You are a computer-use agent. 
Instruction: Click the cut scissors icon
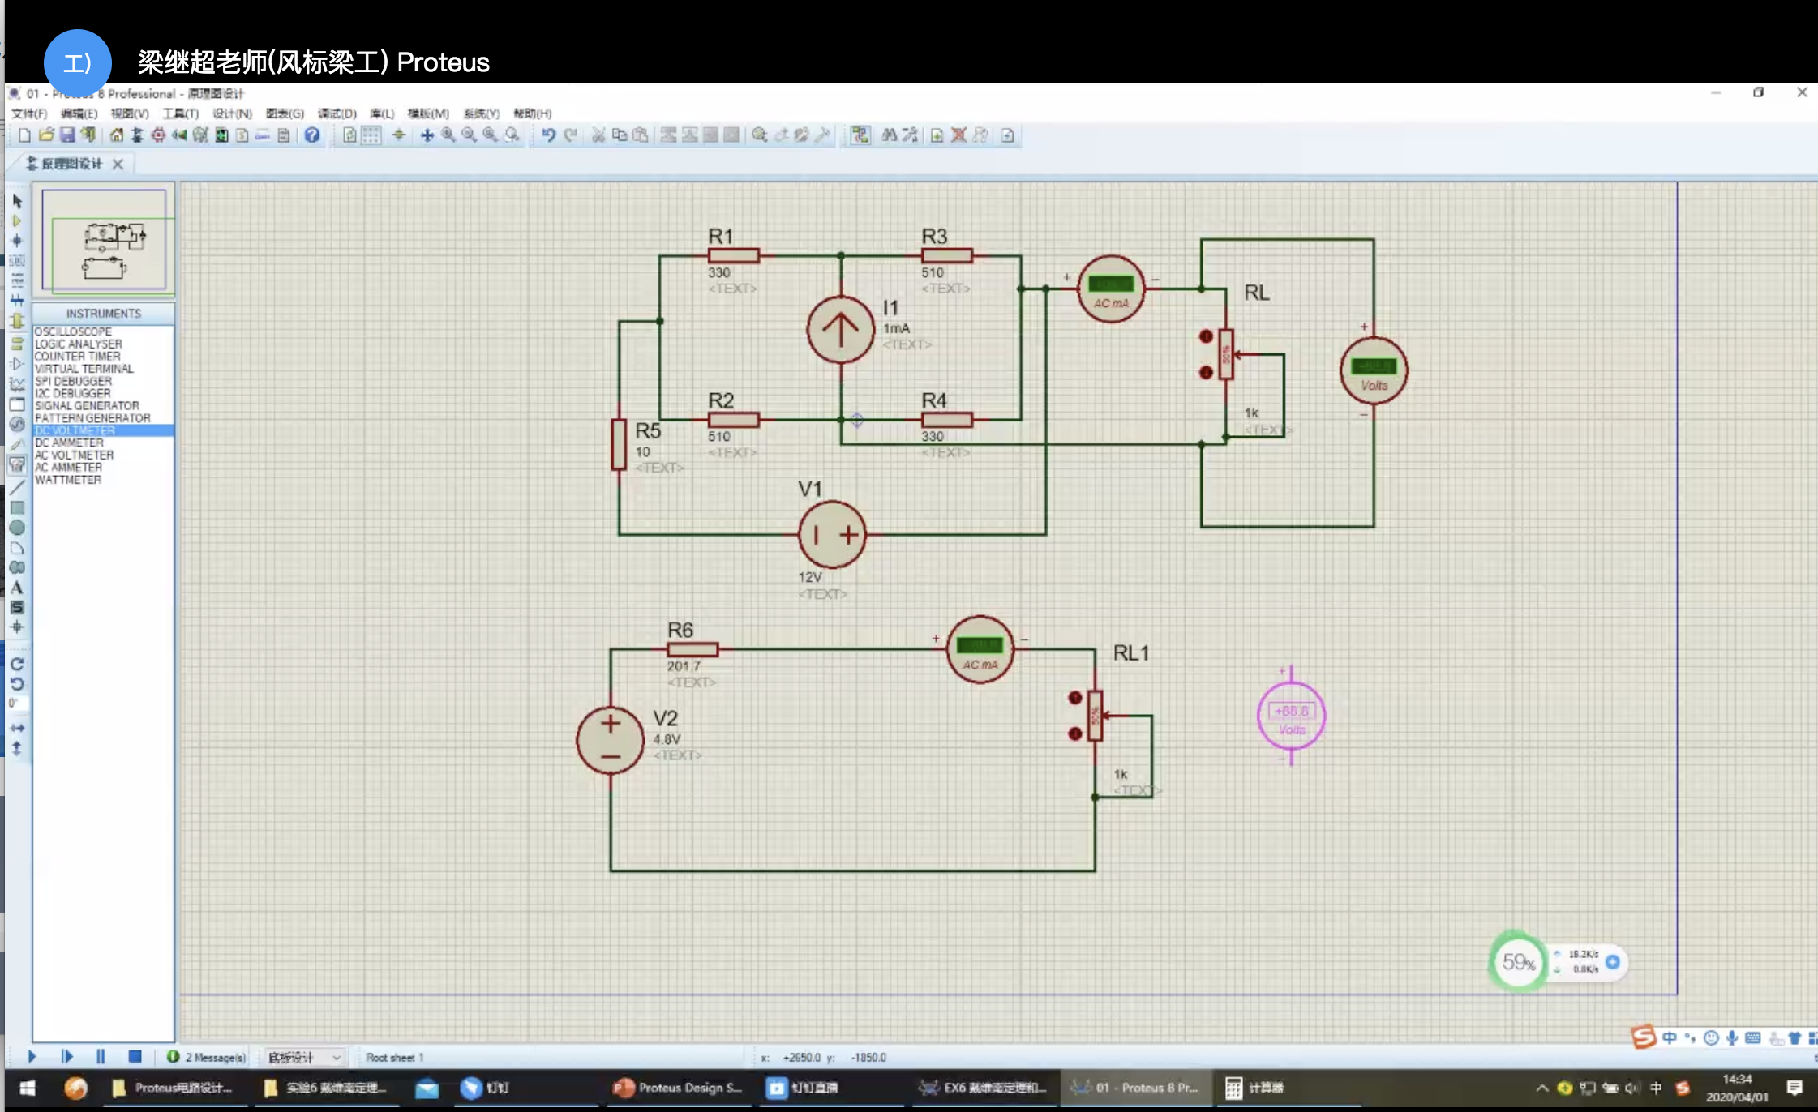point(598,135)
